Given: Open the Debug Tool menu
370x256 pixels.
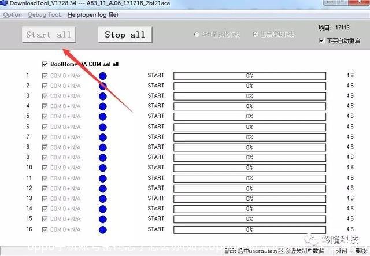Looking at the screenshot, I should coord(45,14).
